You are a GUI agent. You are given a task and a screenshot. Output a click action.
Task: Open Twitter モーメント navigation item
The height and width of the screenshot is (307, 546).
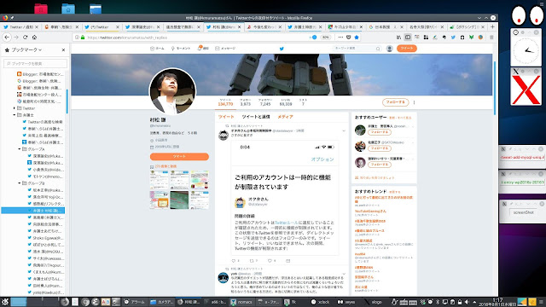click(x=181, y=49)
